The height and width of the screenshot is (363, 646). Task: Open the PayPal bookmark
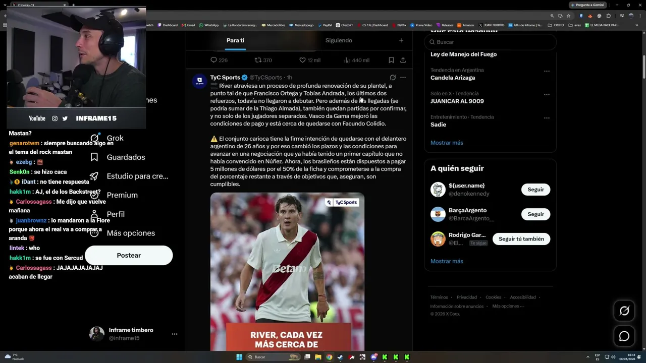click(325, 25)
